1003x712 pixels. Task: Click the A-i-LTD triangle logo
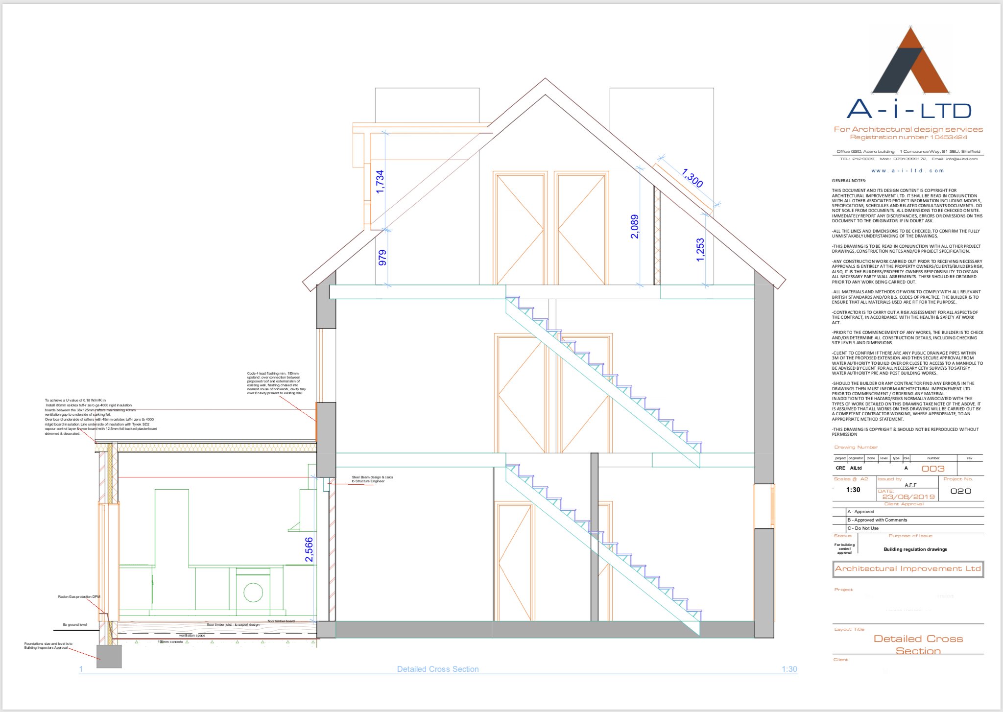tap(910, 60)
